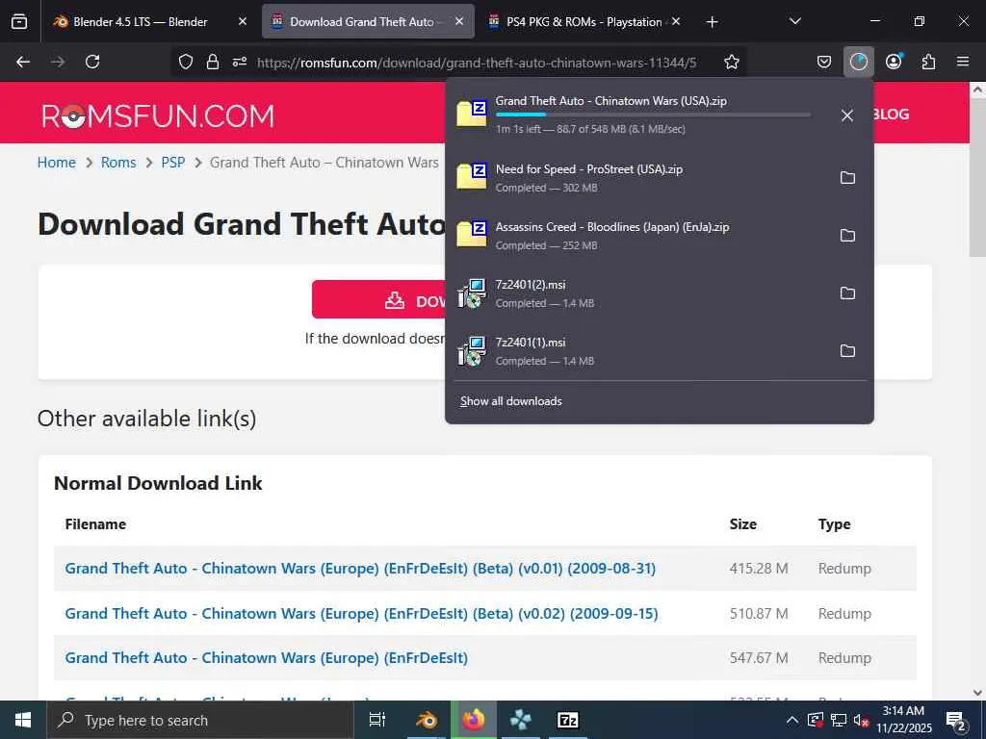This screenshot has height=739, width=986.
Task: Go back to the previous page
Action: click(x=23, y=62)
